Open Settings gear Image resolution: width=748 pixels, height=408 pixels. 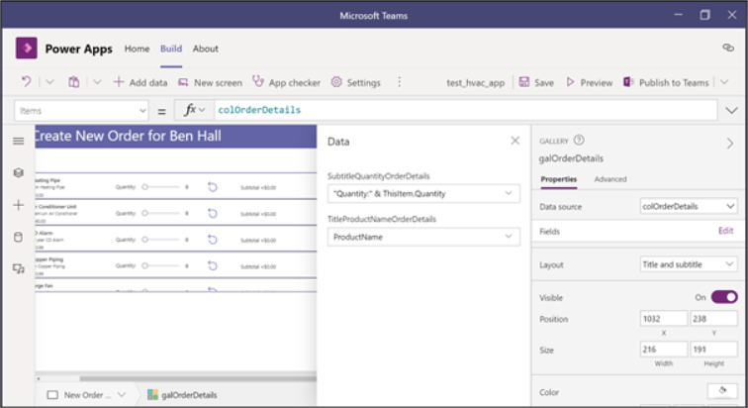click(x=356, y=82)
